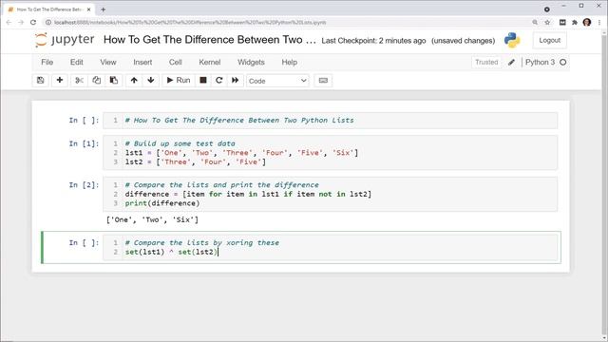Click the Logout button
Image resolution: width=608 pixels, height=342 pixels.
[549, 40]
